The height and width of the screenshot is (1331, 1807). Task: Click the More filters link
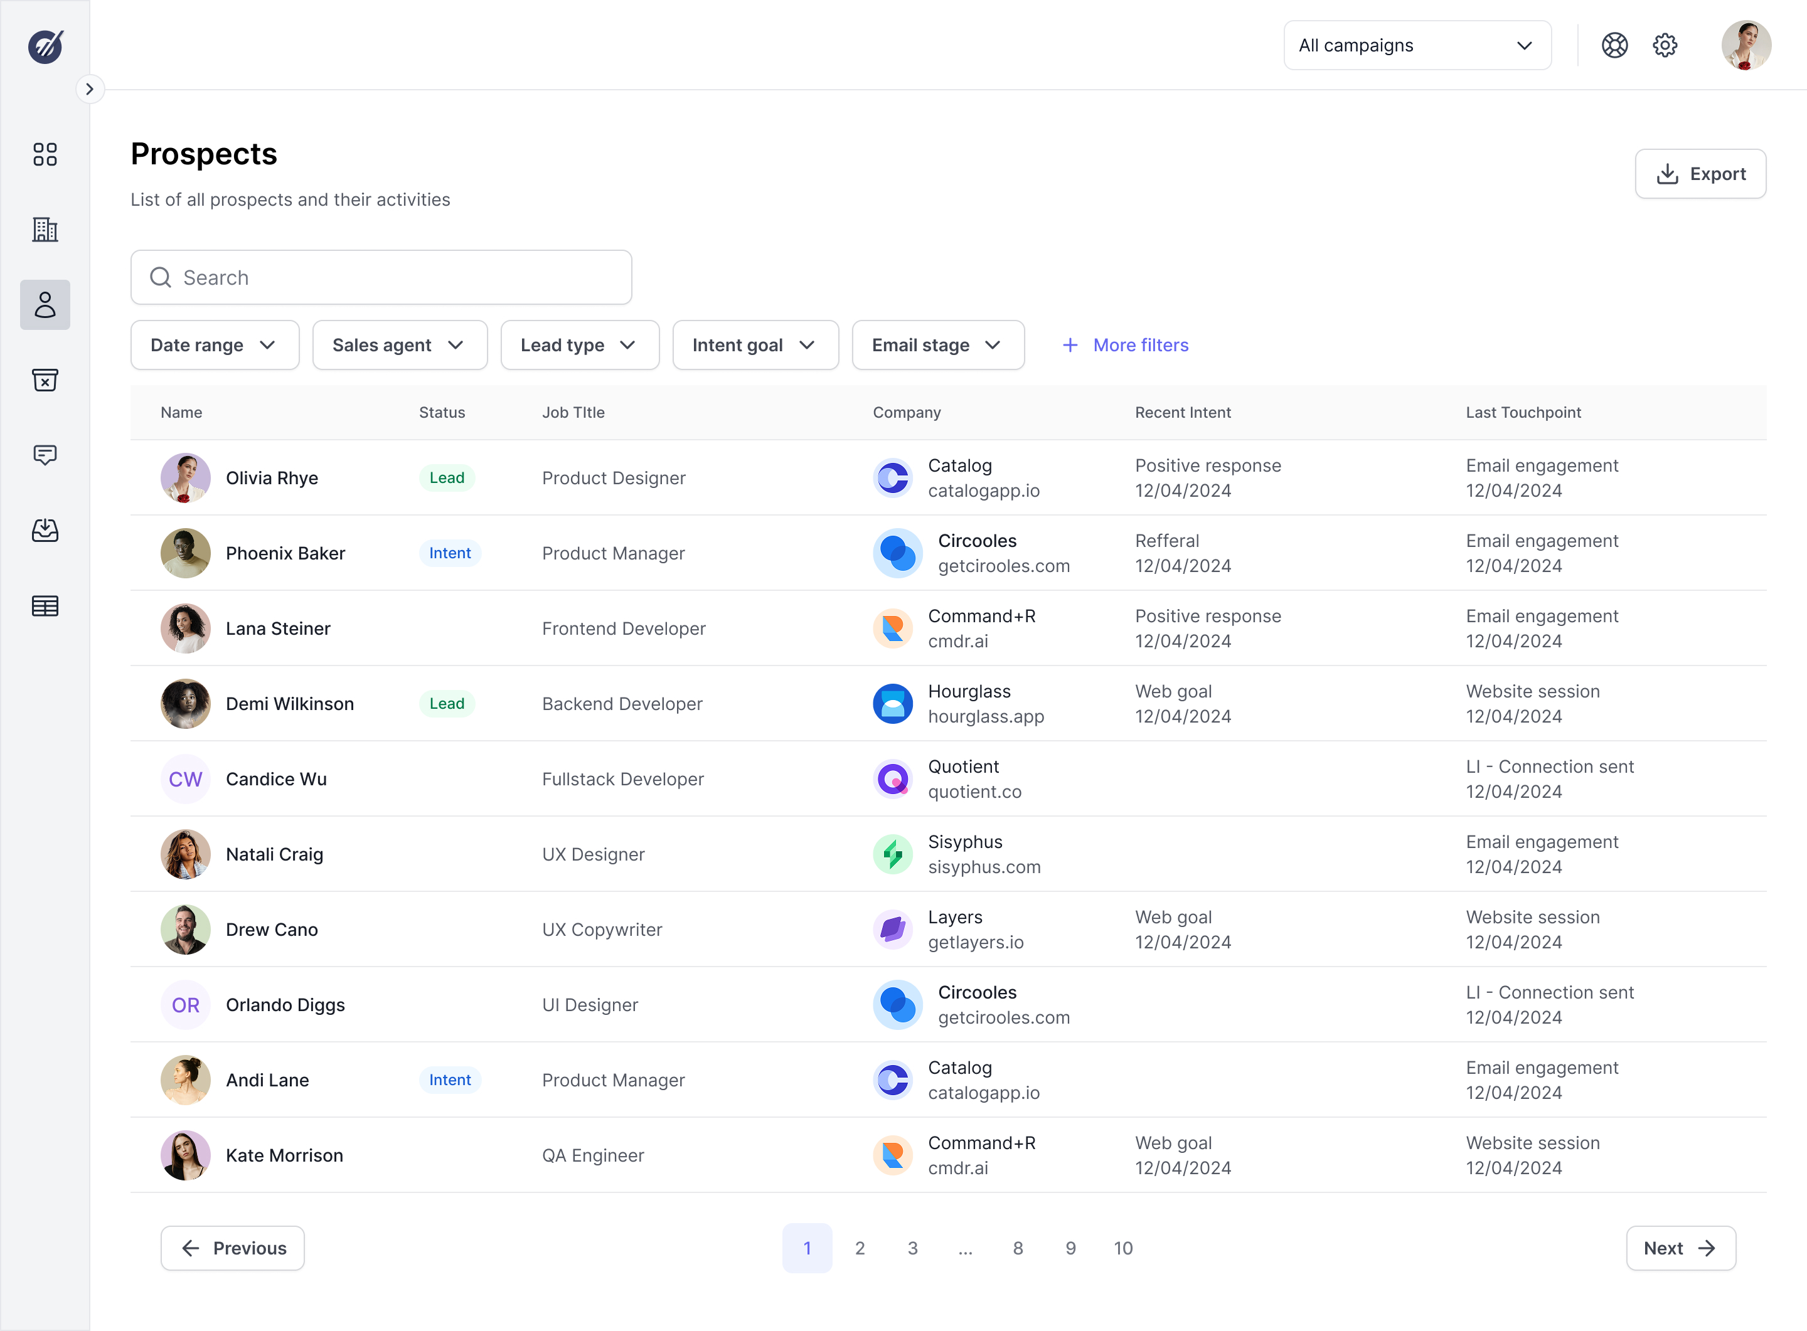[1125, 345]
